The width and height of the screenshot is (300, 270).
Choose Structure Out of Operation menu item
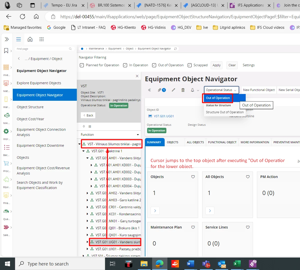(225, 112)
